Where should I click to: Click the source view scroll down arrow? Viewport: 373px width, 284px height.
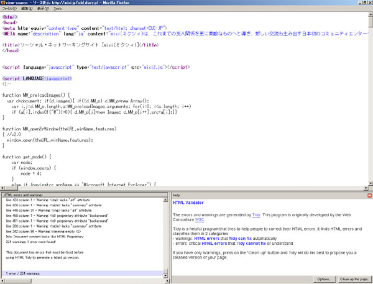[x=371, y=183]
